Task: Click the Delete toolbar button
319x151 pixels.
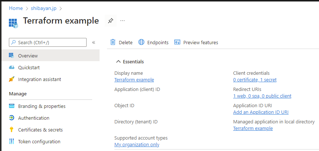Action: [x=121, y=42]
